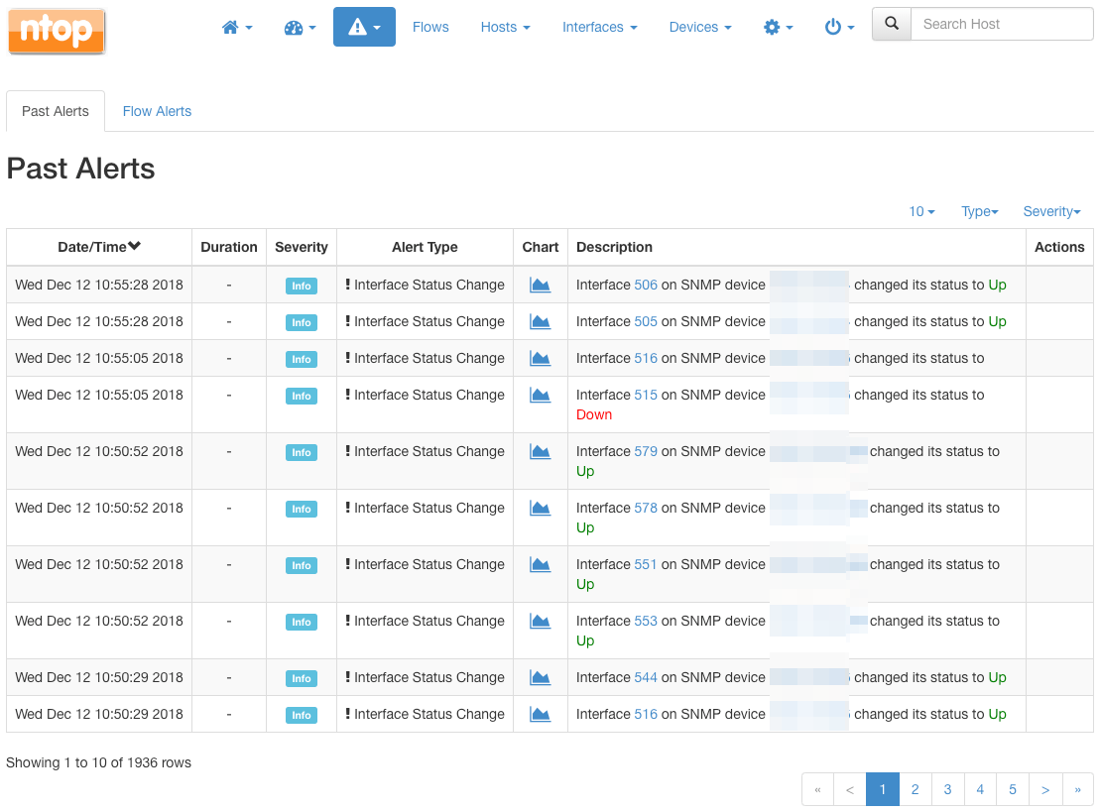Switch to the Past Alerts tab
The width and height of the screenshot is (1100, 812).
tap(56, 111)
